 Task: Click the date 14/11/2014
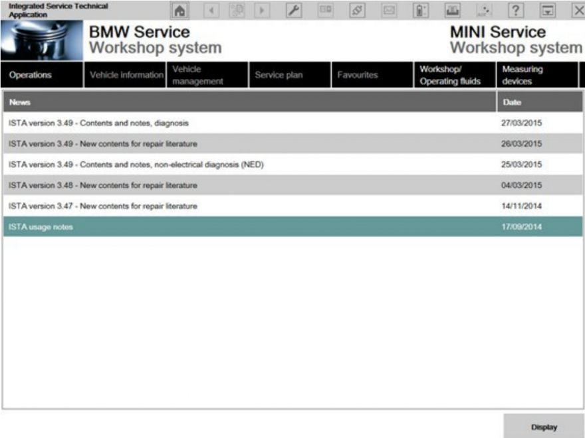pos(521,206)
